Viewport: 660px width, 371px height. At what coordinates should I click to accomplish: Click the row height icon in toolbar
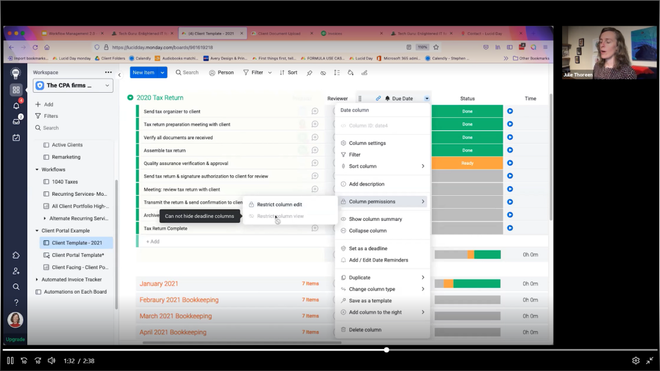pyautogui.click(x=336, y=73)
